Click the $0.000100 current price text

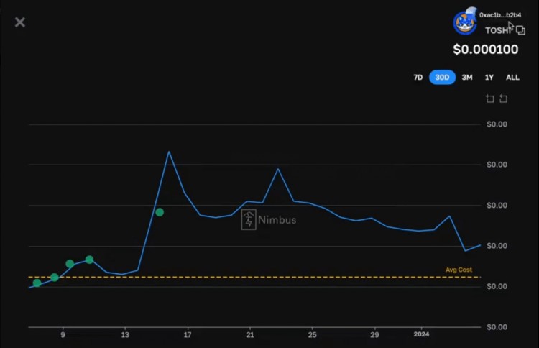[x=485, y=50]
